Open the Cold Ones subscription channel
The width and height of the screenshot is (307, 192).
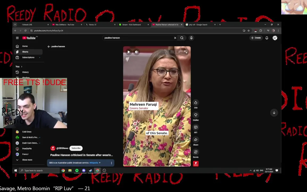coord(28,132)
